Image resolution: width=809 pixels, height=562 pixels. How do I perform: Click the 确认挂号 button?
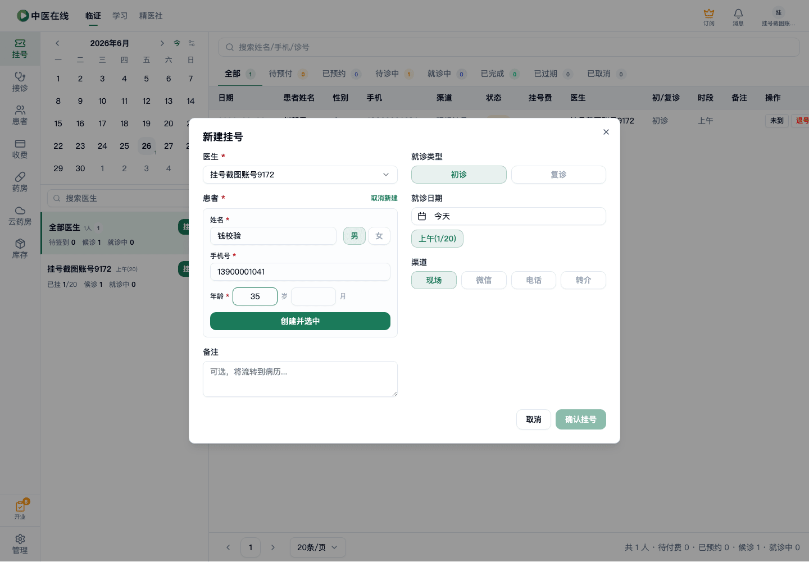pos(581,419)
